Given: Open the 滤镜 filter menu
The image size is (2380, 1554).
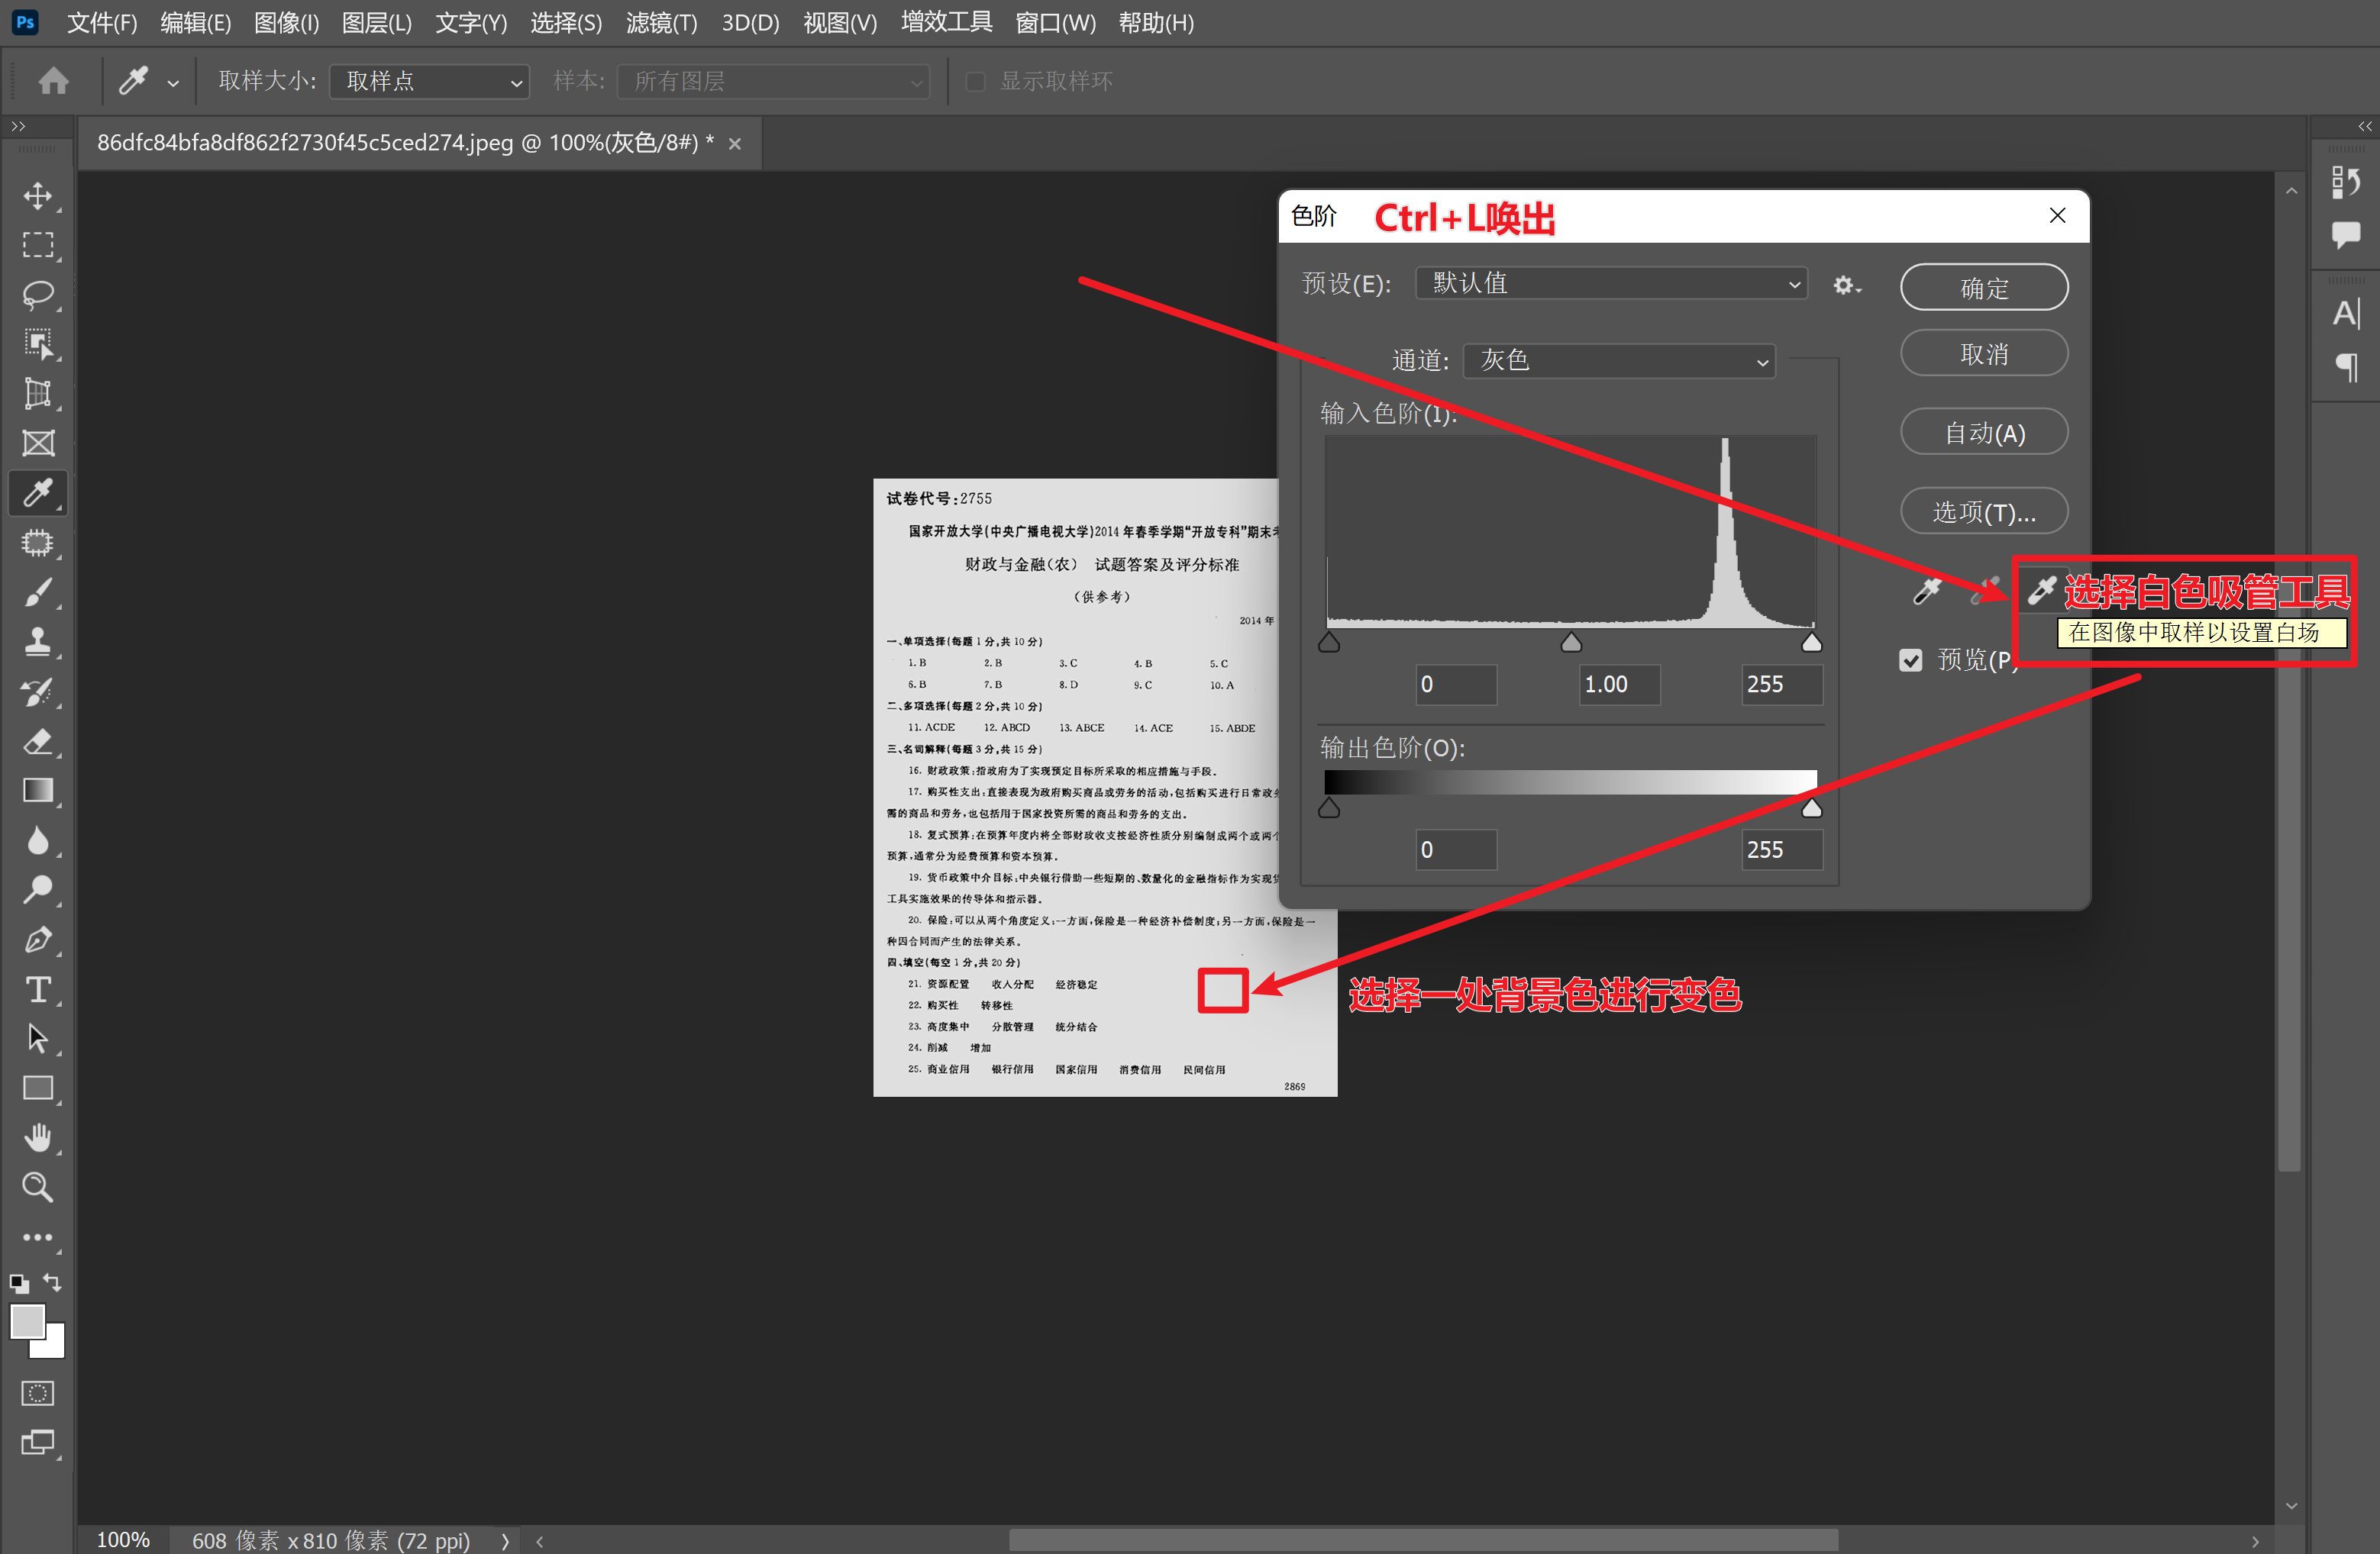Looking at the screenshot, I should click(661, 23).
